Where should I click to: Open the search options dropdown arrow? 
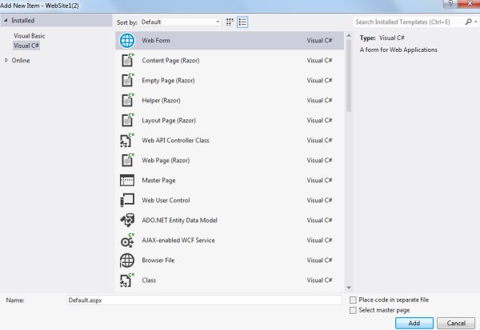click(x=476, y=22)
